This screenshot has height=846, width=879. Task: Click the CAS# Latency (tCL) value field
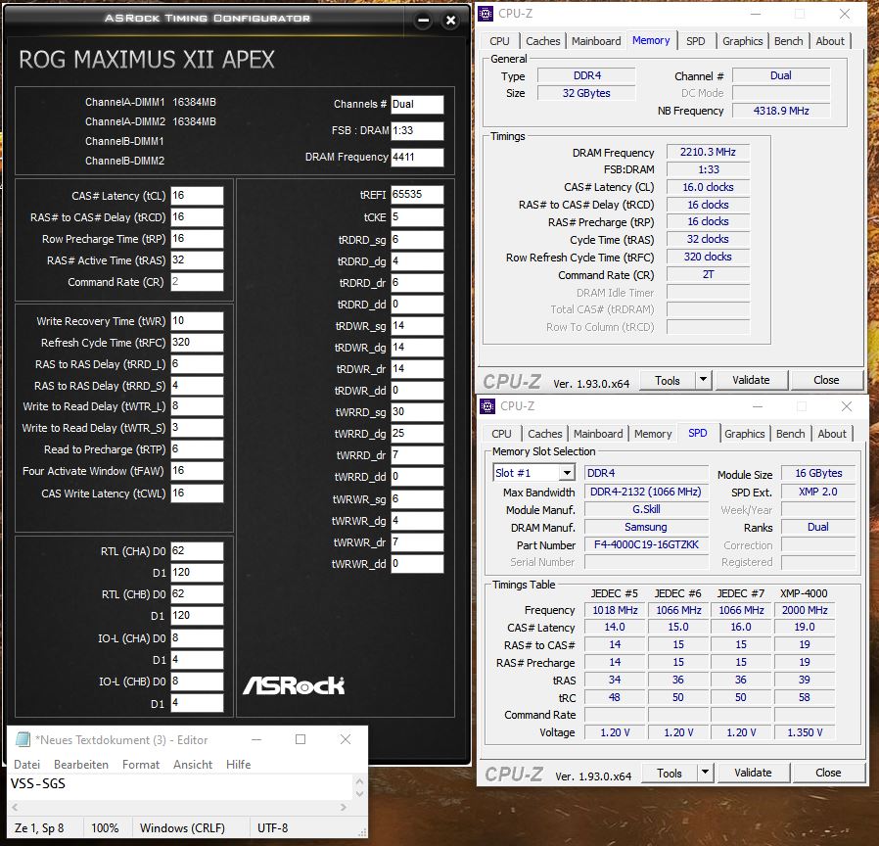point(197,196)
